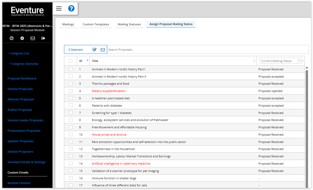
Task: Open Standard Emails & Settings link
Action: tap(26, 162)
